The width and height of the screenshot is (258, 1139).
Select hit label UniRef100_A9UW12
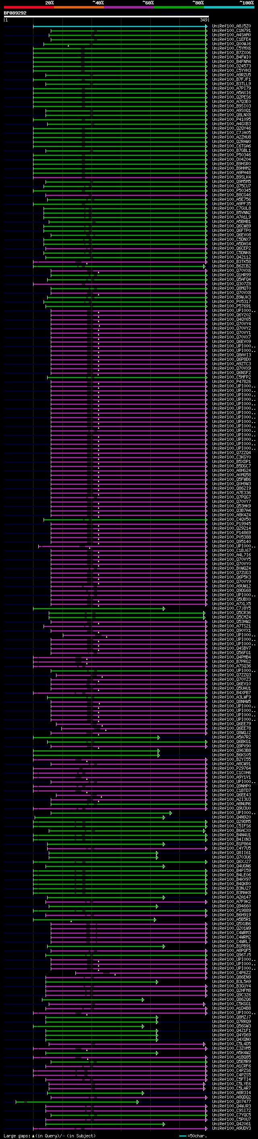point(231,586)
